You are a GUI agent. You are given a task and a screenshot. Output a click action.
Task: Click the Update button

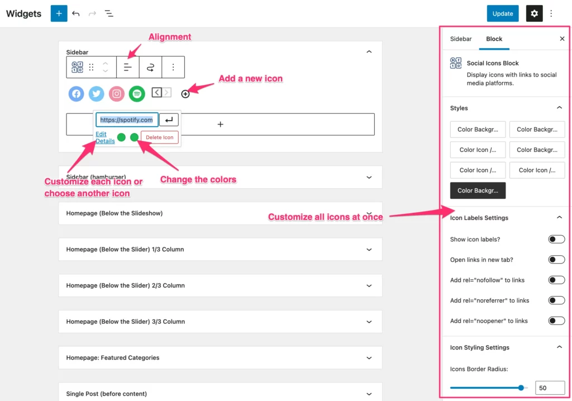[502, 13]
